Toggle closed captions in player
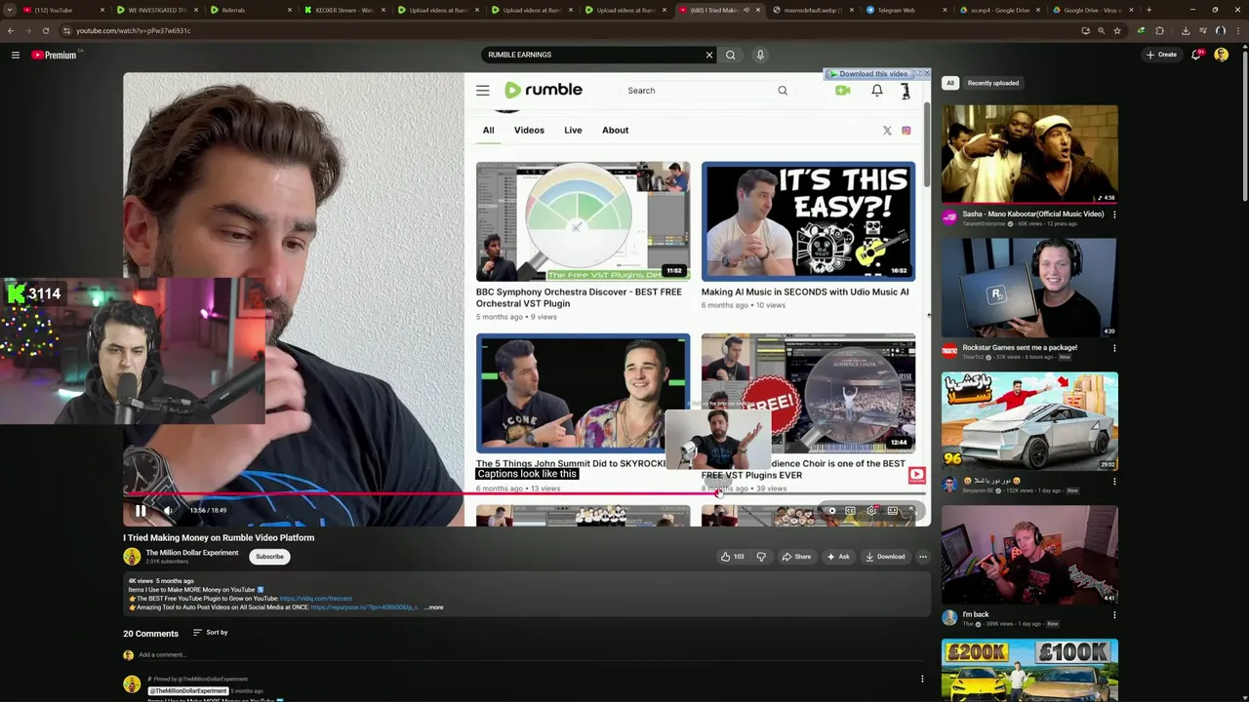Viewport: 1249px width, 702px height. click(850, 511)
